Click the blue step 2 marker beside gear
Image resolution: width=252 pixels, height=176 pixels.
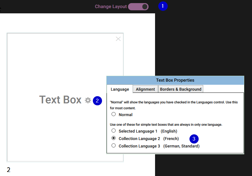pos(97,101)
